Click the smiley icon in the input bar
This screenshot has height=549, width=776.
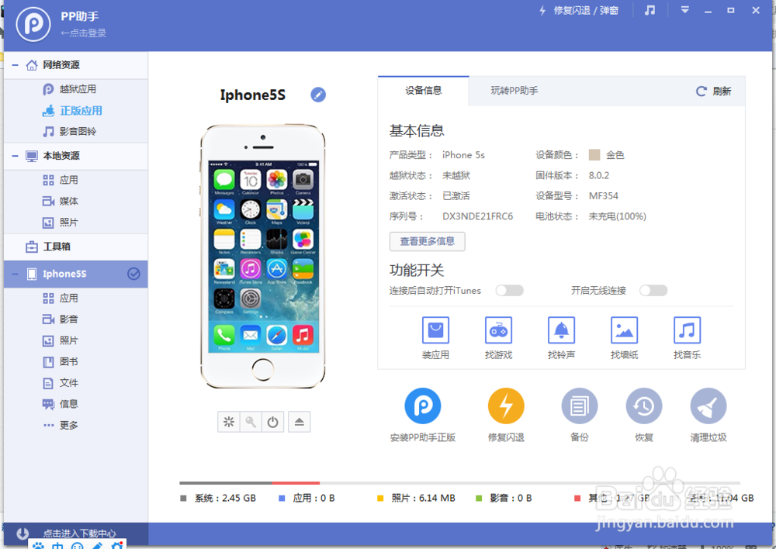(77, 545)
